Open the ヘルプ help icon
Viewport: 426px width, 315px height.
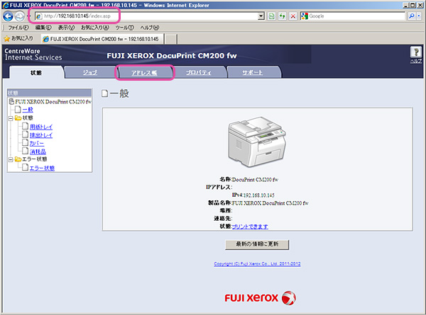[416, 52]
